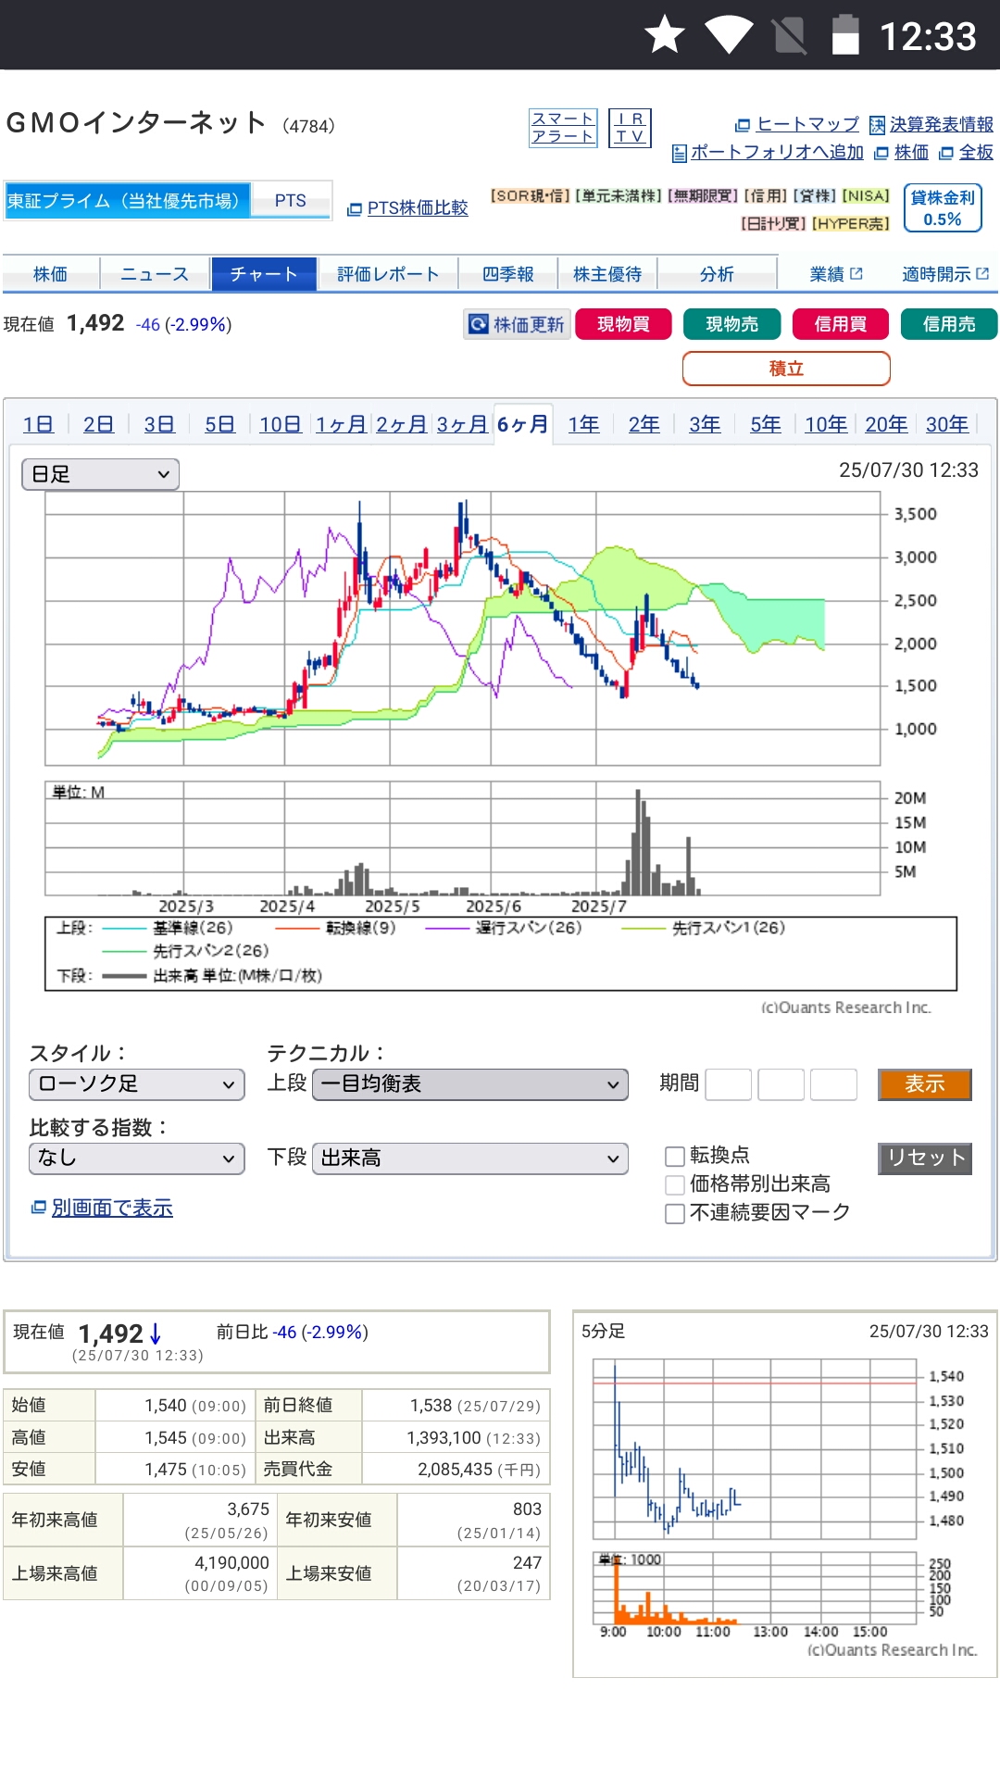1000x1778 pixels.
Task: Click the リセット button
Action: click(925, 1158)
